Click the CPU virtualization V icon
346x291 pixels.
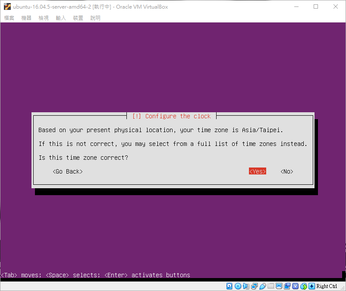[295, 286]
